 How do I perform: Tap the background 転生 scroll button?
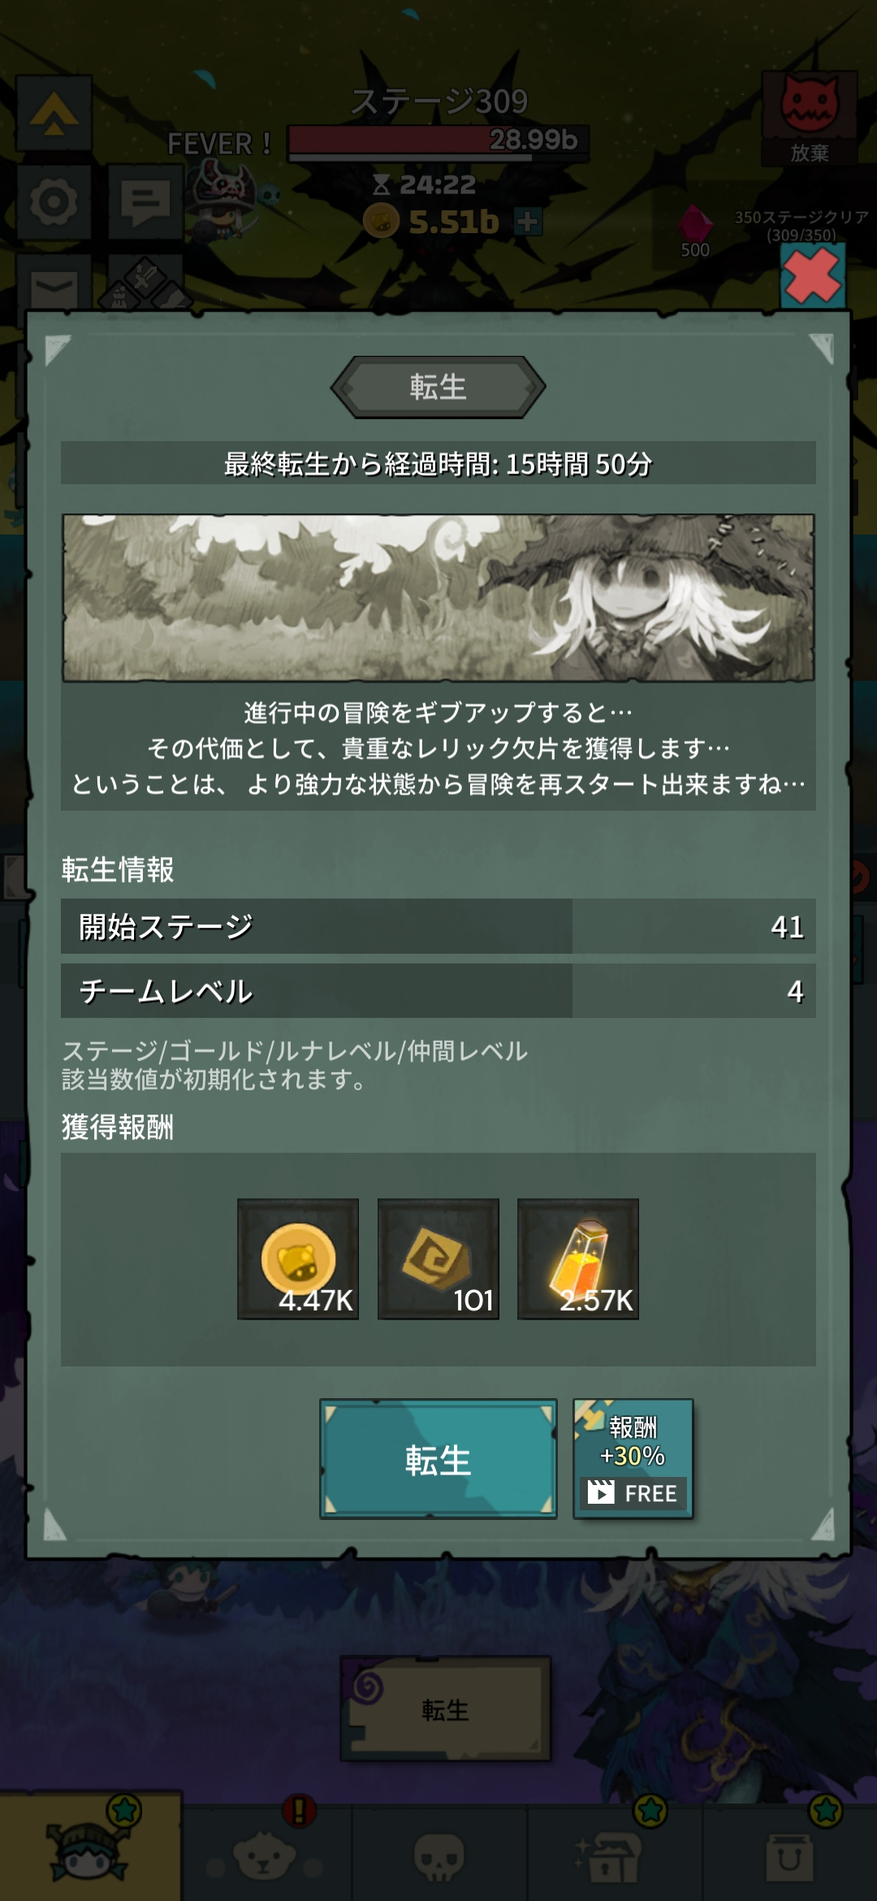tap(446, 1709)
